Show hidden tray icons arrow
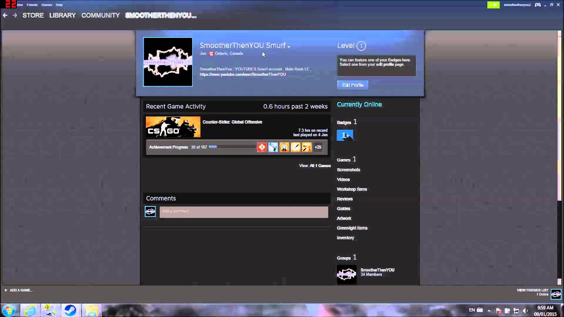Screen dimensions: 564x317 point(488,310)
